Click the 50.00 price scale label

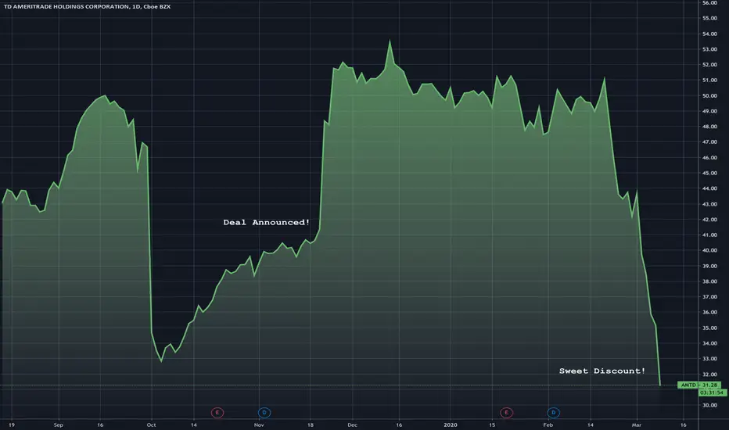709,95
